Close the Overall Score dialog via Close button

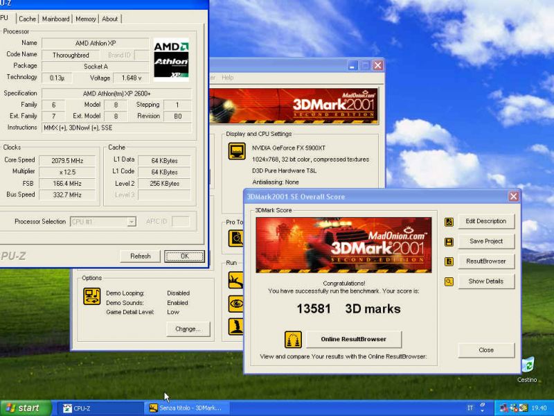pos(486,350)
